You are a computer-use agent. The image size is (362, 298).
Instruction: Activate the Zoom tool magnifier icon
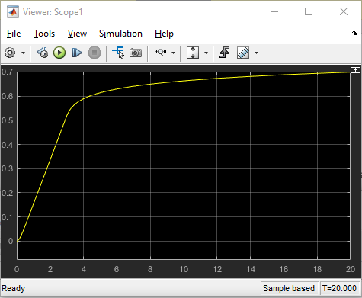pyautogui.click(x=160, y=53)
